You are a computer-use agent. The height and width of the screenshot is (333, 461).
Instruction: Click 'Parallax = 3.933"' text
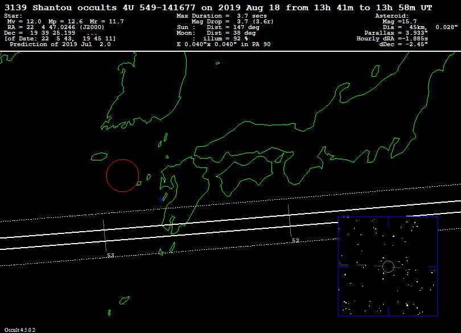396,32
